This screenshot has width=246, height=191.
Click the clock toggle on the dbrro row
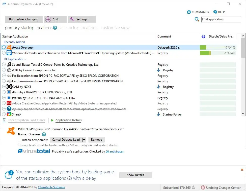pos(4,92)
